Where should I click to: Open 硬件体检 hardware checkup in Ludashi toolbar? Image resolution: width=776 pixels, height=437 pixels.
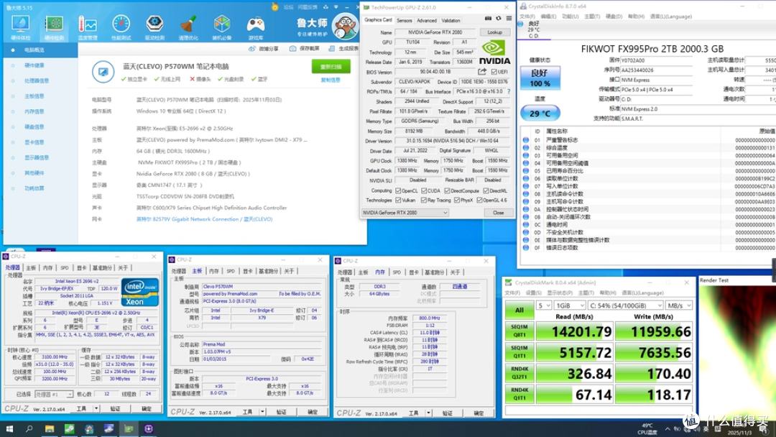pos(20,27)
